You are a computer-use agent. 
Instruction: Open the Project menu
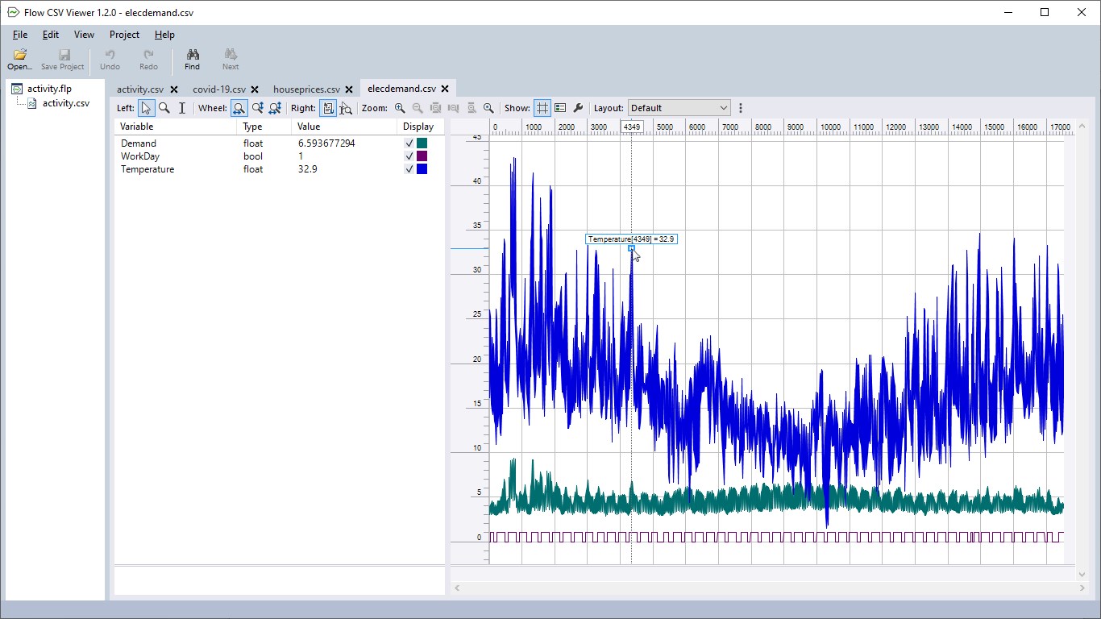click(x=124, y=35)
